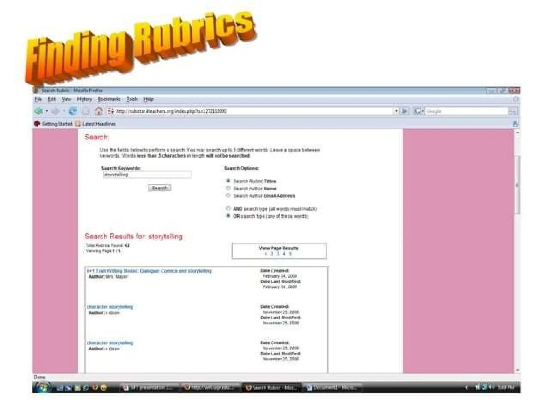Open the Bookmarks menu
The width and height of the screenshot is (548, 411).
109,99
